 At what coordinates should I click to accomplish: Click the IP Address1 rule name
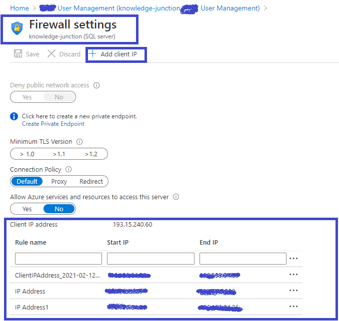[31, 308]
